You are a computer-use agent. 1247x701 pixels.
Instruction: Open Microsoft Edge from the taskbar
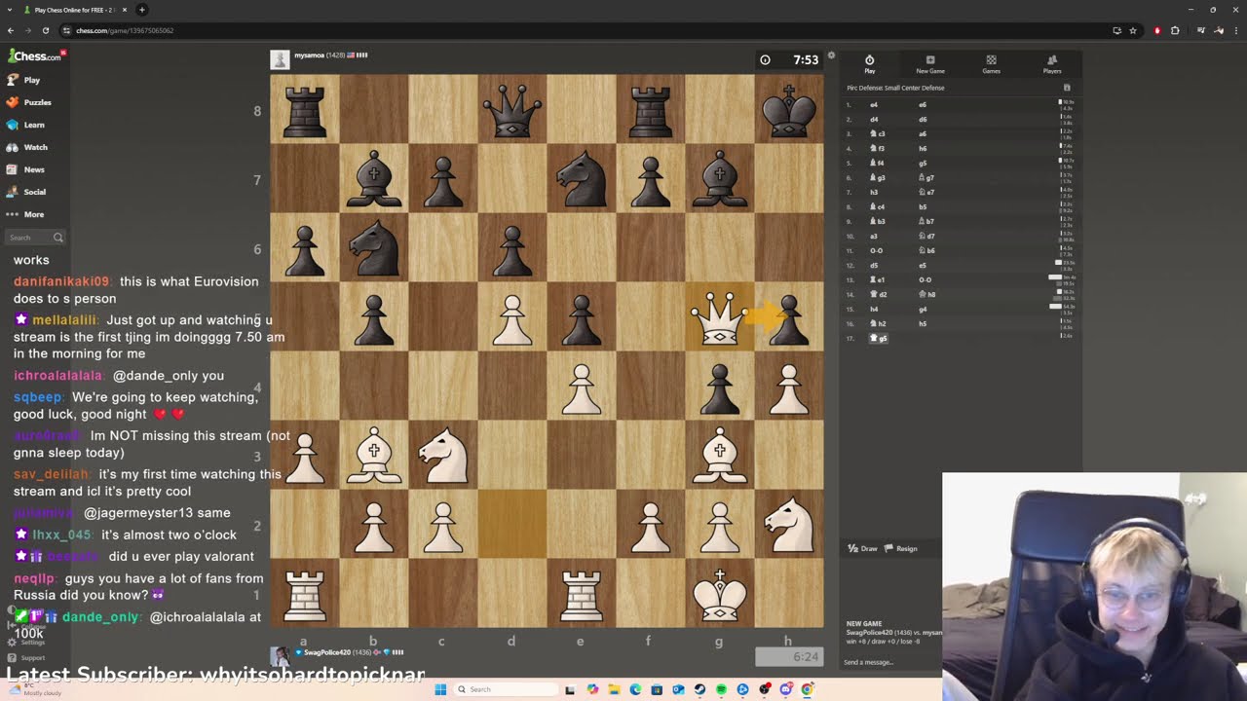pos(635,689)
